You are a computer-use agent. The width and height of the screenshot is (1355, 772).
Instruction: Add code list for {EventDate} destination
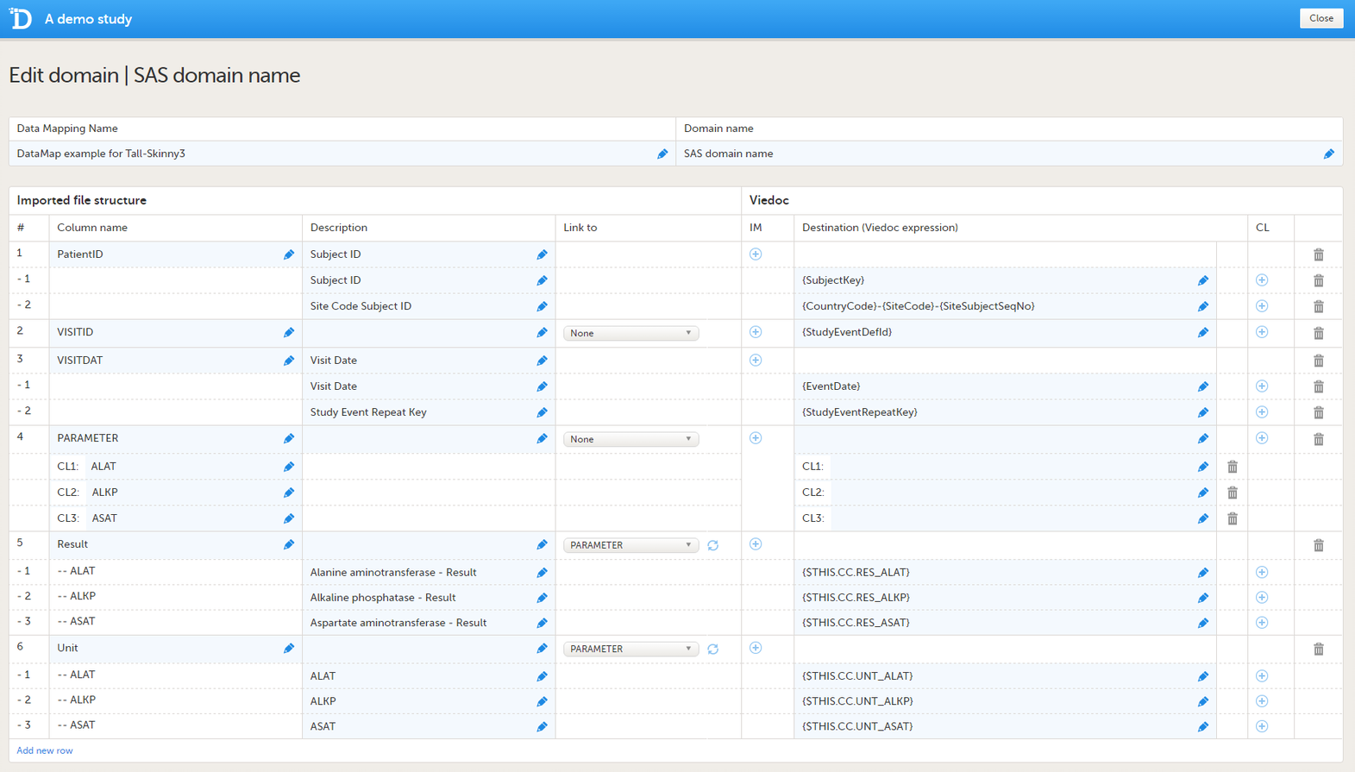click(x=1261, y=386)
